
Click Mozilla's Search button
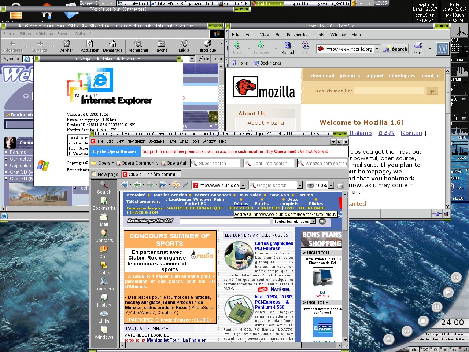pyautogui.click(x=395, y=49)
